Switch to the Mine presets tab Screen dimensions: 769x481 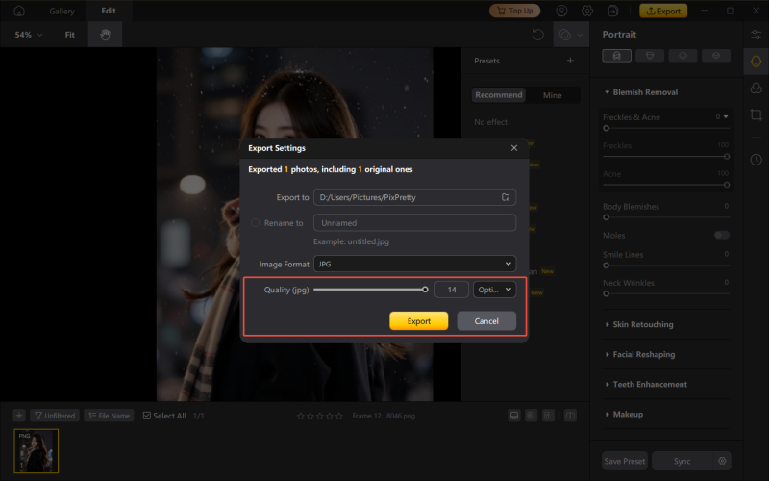coord(553,95)
